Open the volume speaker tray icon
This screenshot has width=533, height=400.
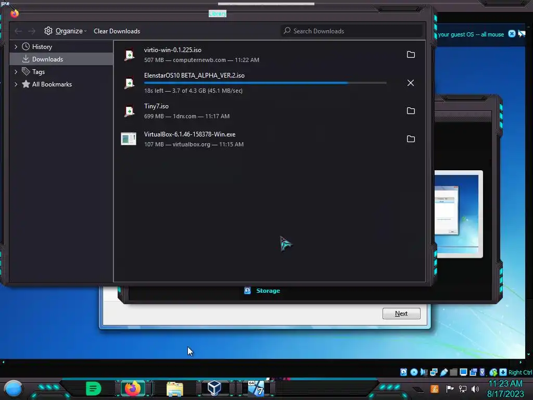click(x=475, y=389)
